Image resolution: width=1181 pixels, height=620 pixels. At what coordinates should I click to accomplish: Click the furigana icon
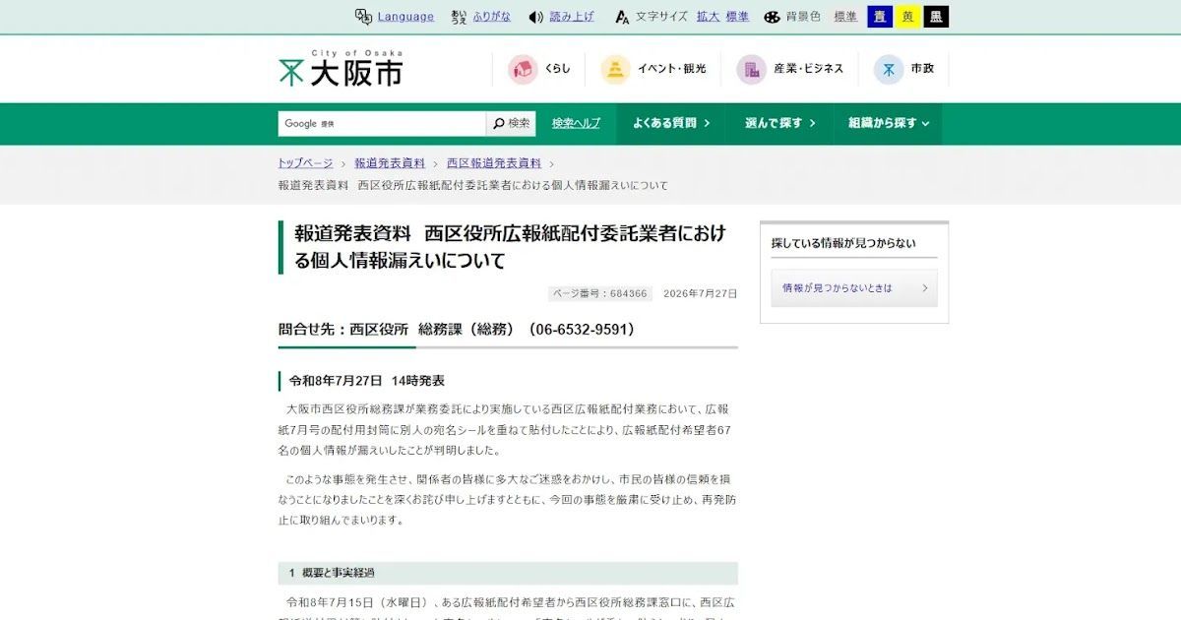click(459, 17)
